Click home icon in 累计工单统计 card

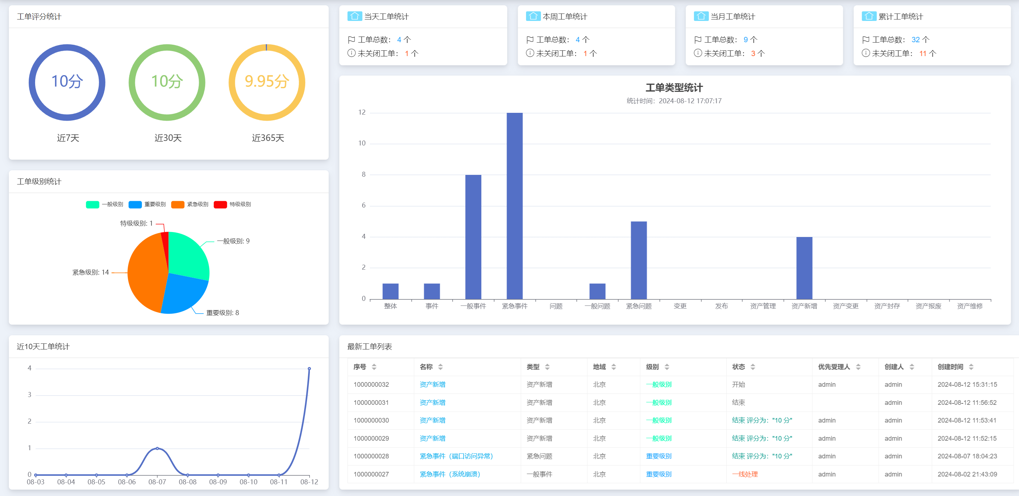pos(869,16)
